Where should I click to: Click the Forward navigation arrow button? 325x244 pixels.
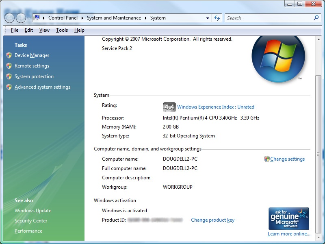(x=21, y=18)
